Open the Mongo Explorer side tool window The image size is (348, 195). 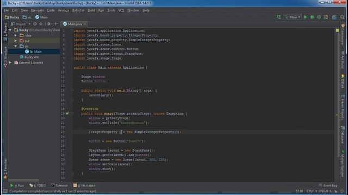pos(343,163)
